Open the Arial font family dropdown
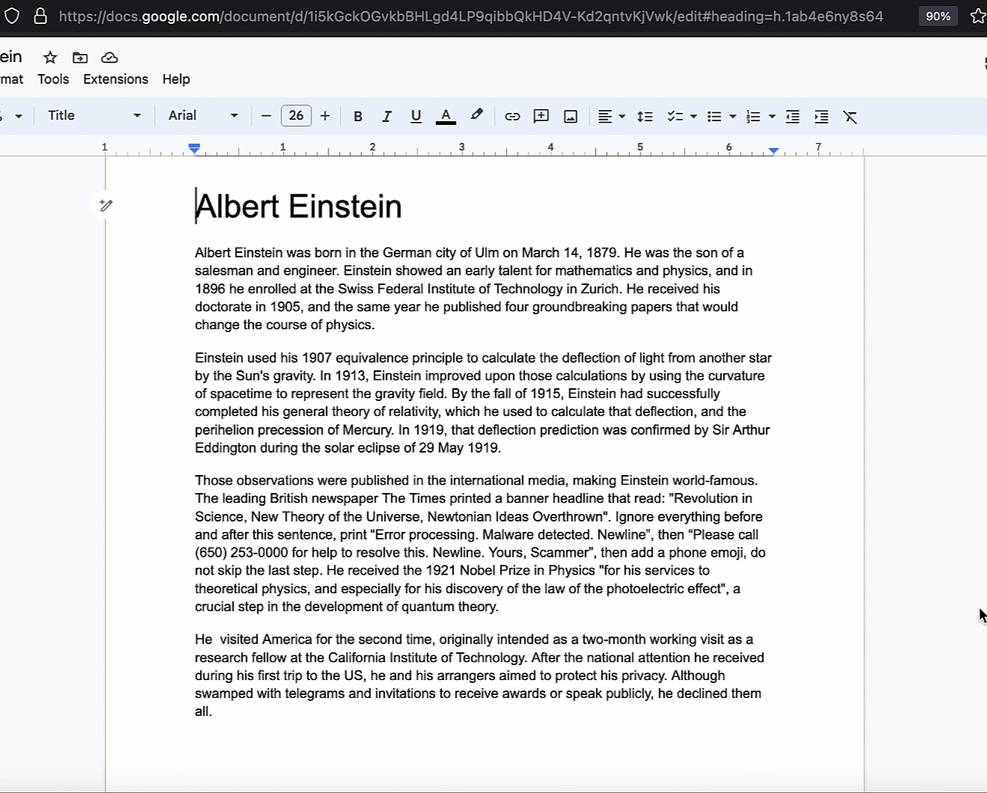This screenshot has height=793, width=987. (203, 115)
